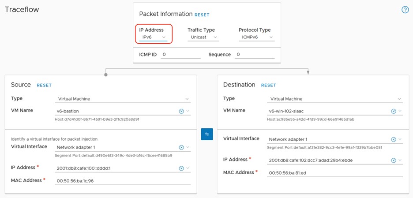Reset the Destination section
The height and width of the screenshot is (198, 413).
(x=268, y=85)
